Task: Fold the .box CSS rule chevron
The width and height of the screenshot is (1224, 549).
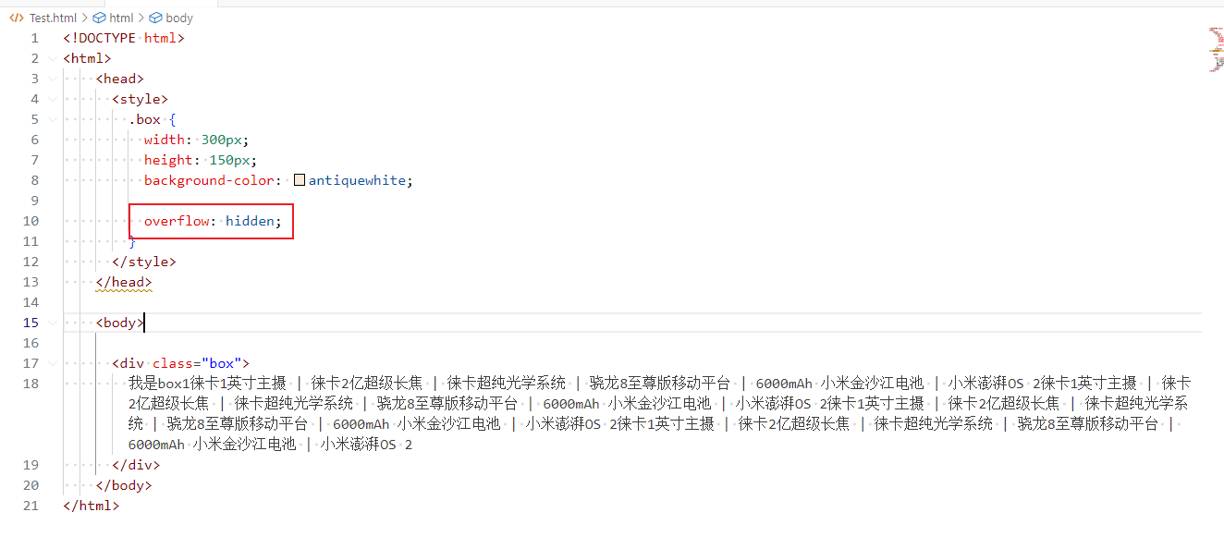Action: point(53,119)
